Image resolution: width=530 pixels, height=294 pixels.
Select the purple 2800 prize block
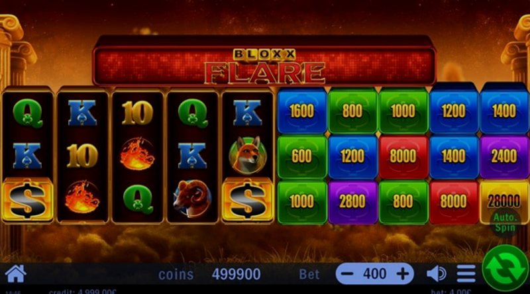pos(352,202)
